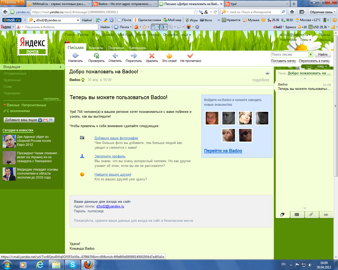Open the след. next message dropdown

[322, 66]
